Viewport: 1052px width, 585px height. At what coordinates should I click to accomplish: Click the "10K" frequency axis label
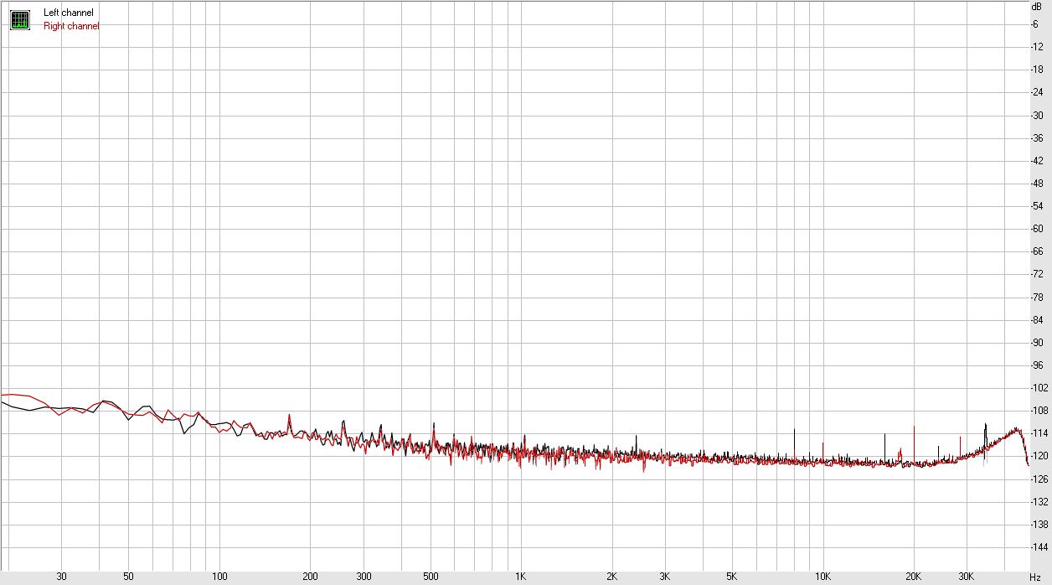tap(823, 577)
